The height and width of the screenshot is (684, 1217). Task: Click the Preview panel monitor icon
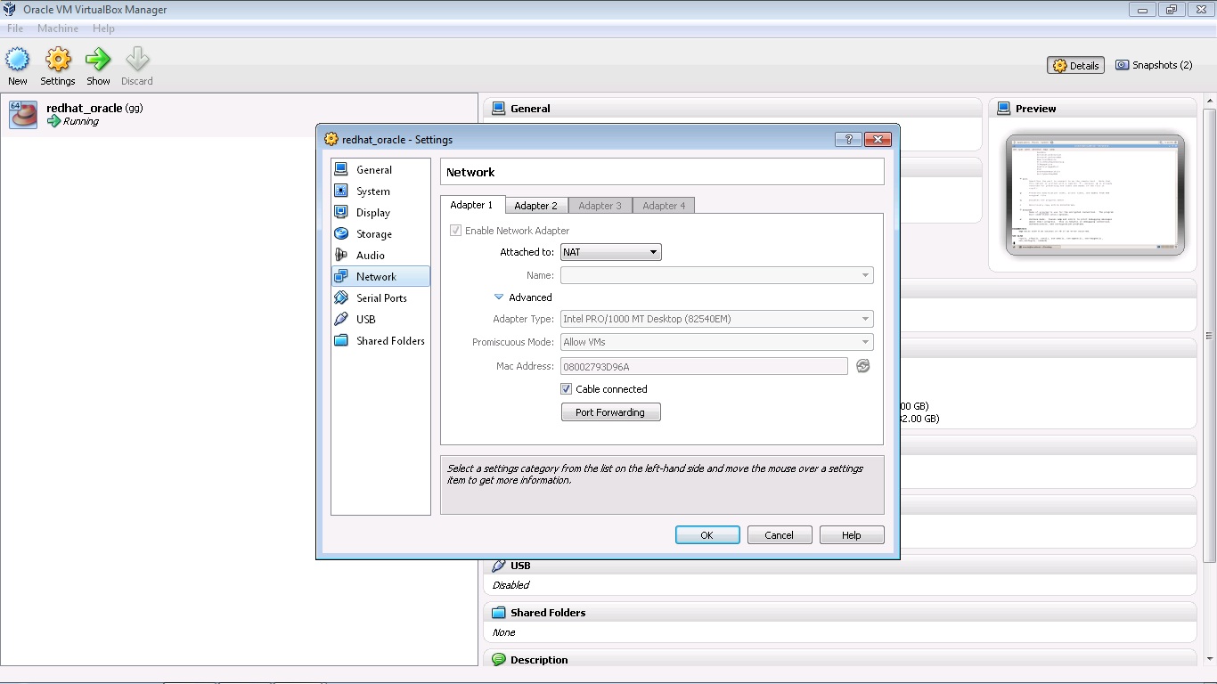[1004, 109]
